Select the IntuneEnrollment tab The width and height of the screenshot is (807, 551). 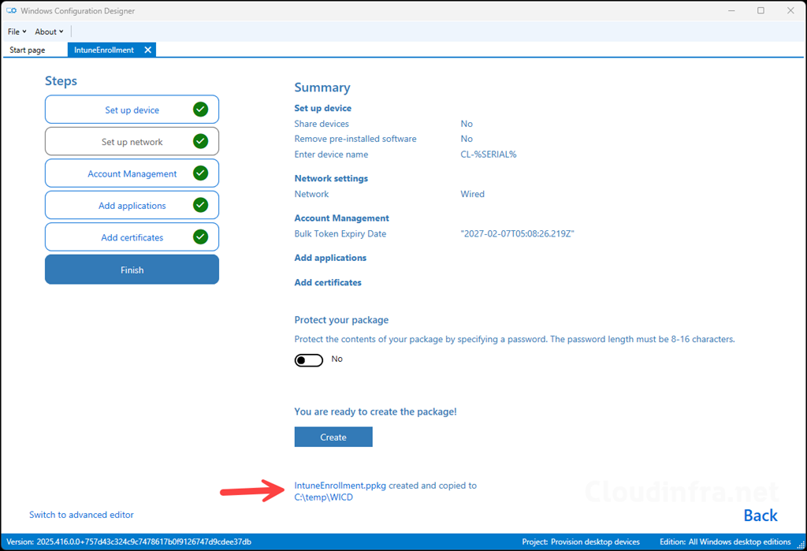104,50
